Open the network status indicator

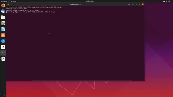click(x=164, y=1)
